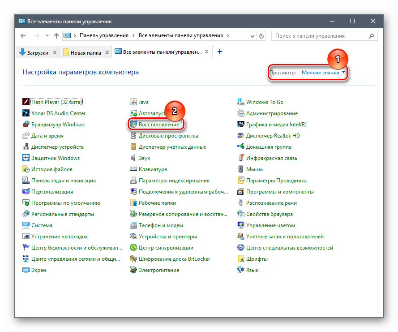Switch to the Загрузки tab
This screenshot has height=332, width=398.
[x=35, y=52]
